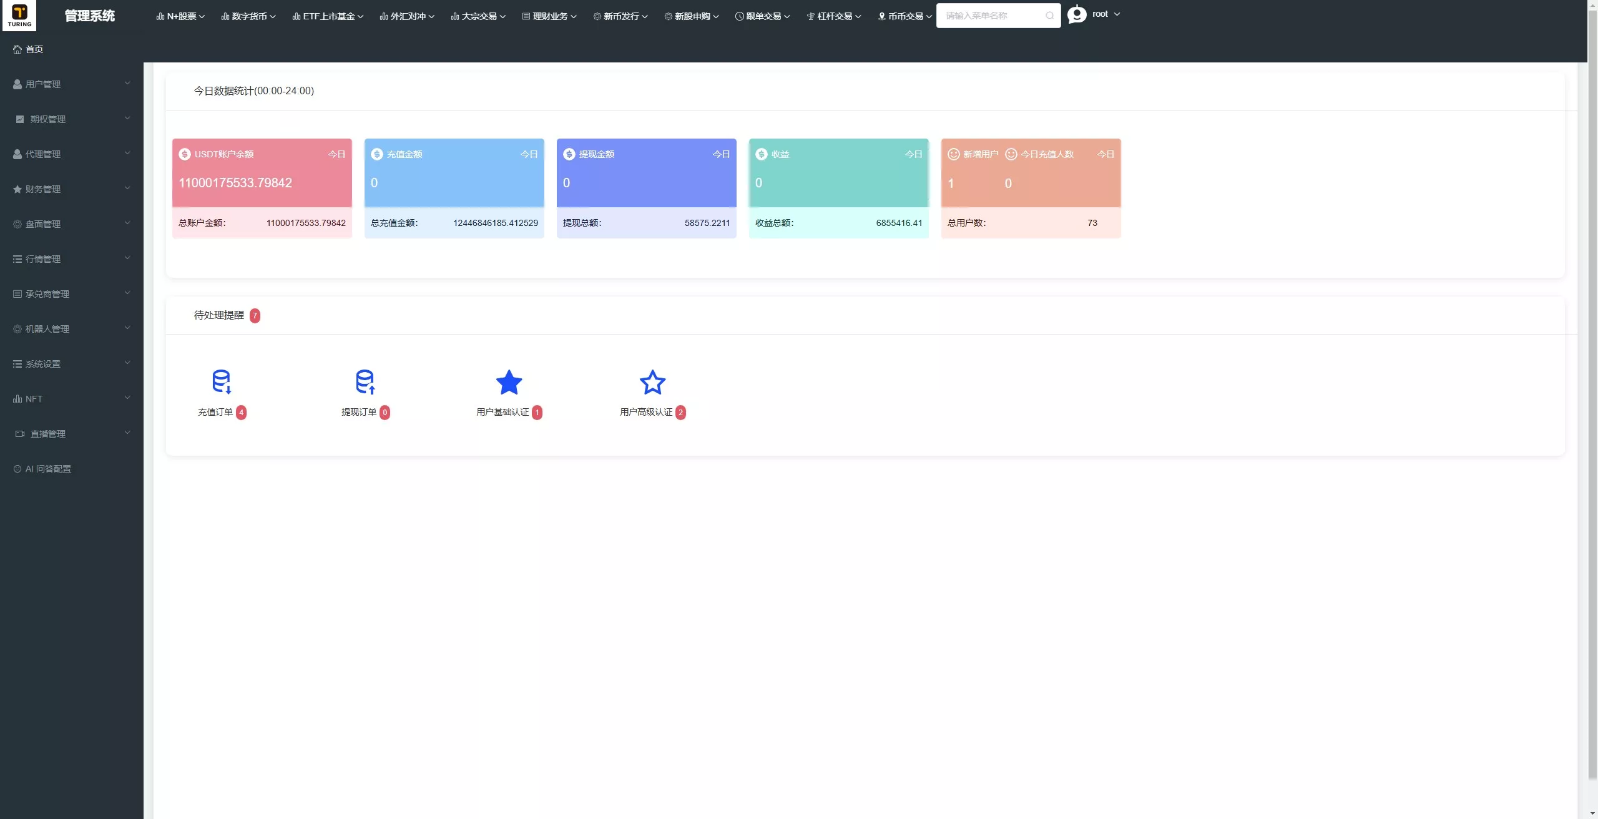This screenshot has width=1598, height=819.
Task: Open the N+股票 top menu
Action: [180, 16]
